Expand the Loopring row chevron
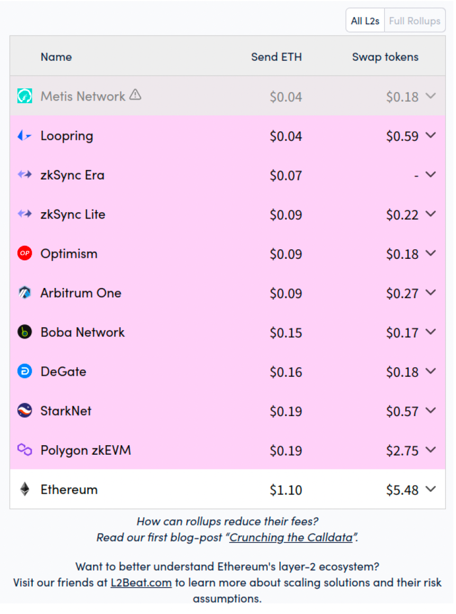 pos(431,136)
